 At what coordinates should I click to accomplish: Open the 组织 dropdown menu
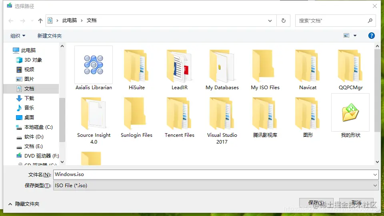click(18, 36)
